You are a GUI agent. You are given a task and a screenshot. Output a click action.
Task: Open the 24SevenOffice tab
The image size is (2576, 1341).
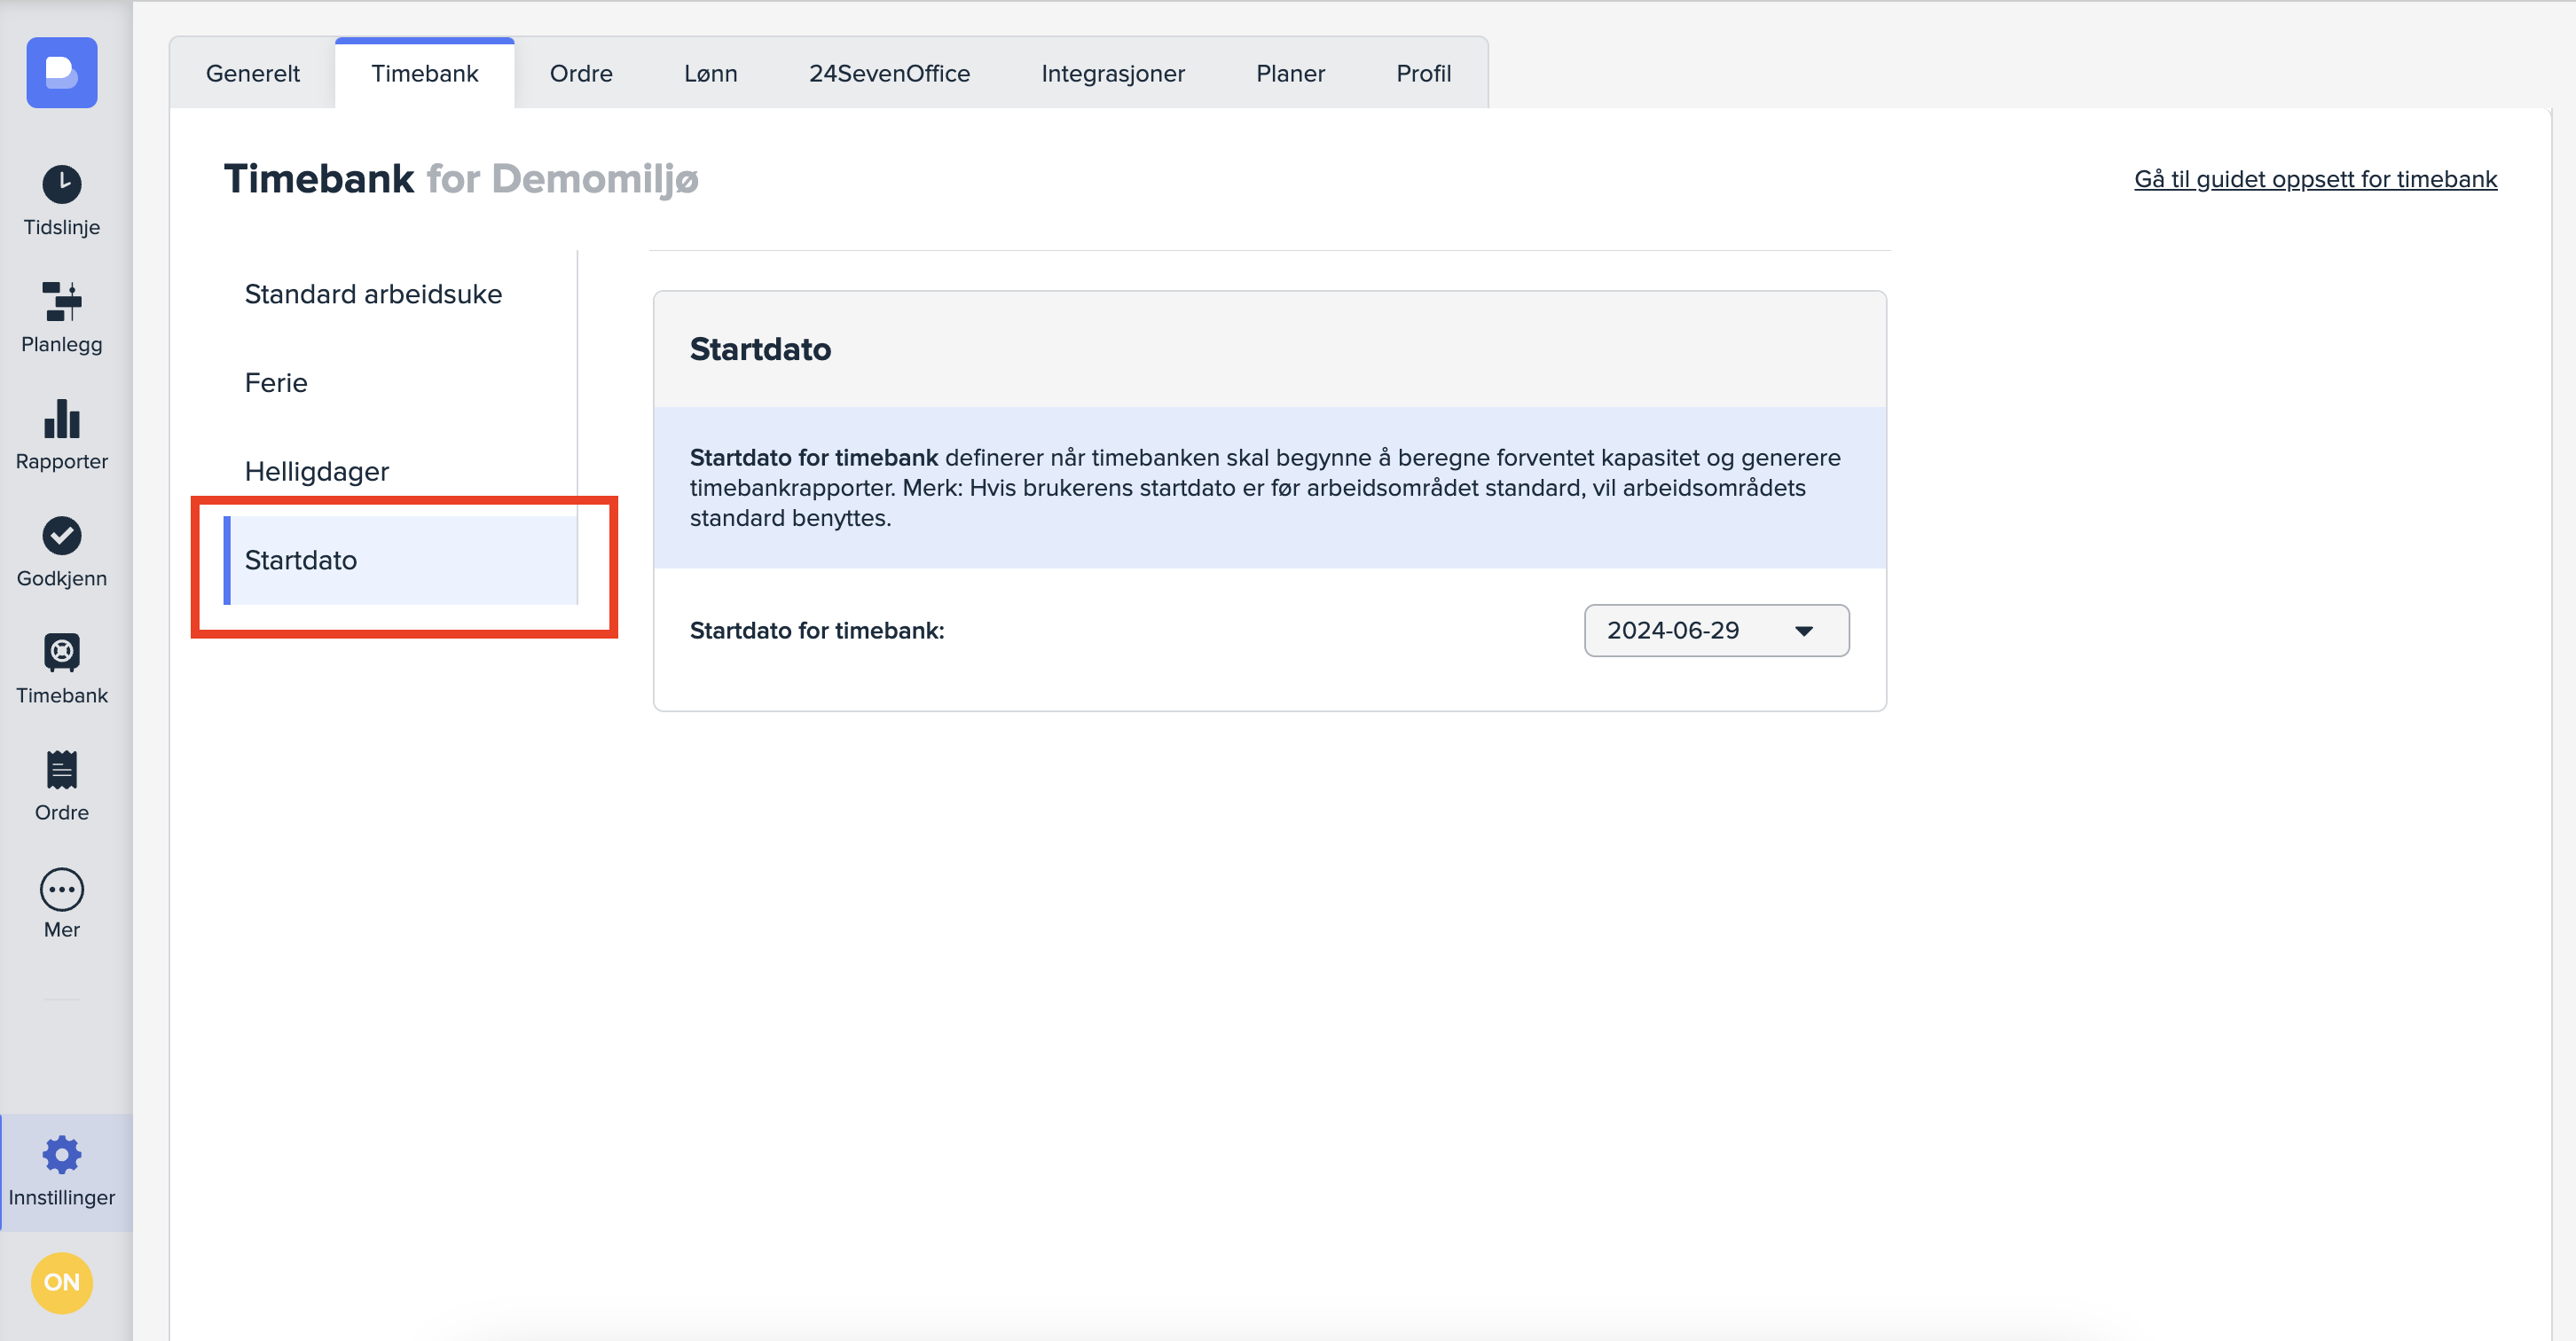tap(889, 74)
